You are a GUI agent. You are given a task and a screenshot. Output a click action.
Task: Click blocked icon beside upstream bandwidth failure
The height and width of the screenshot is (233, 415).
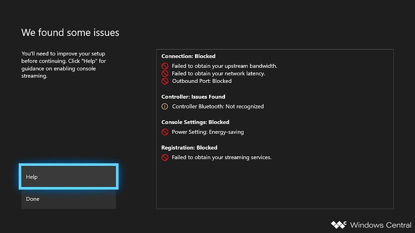coord(165,66)
